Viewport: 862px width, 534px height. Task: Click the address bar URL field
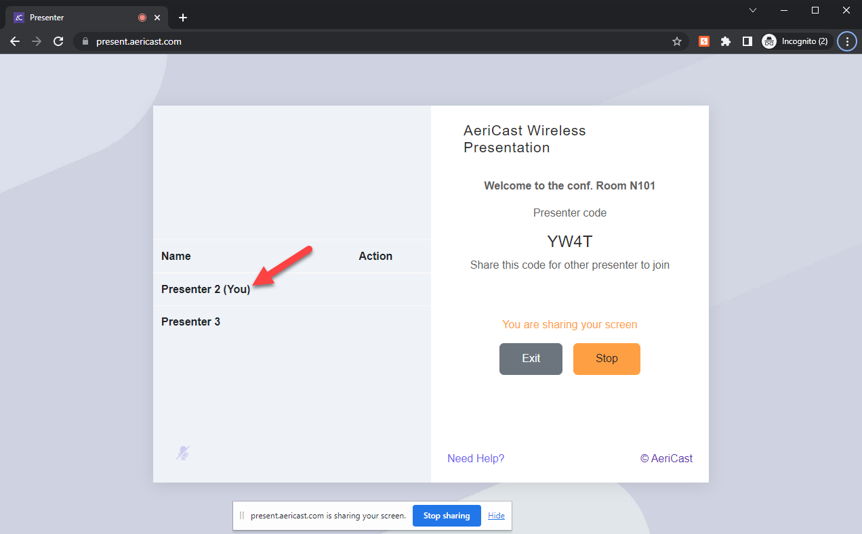(x=379, y=41)
